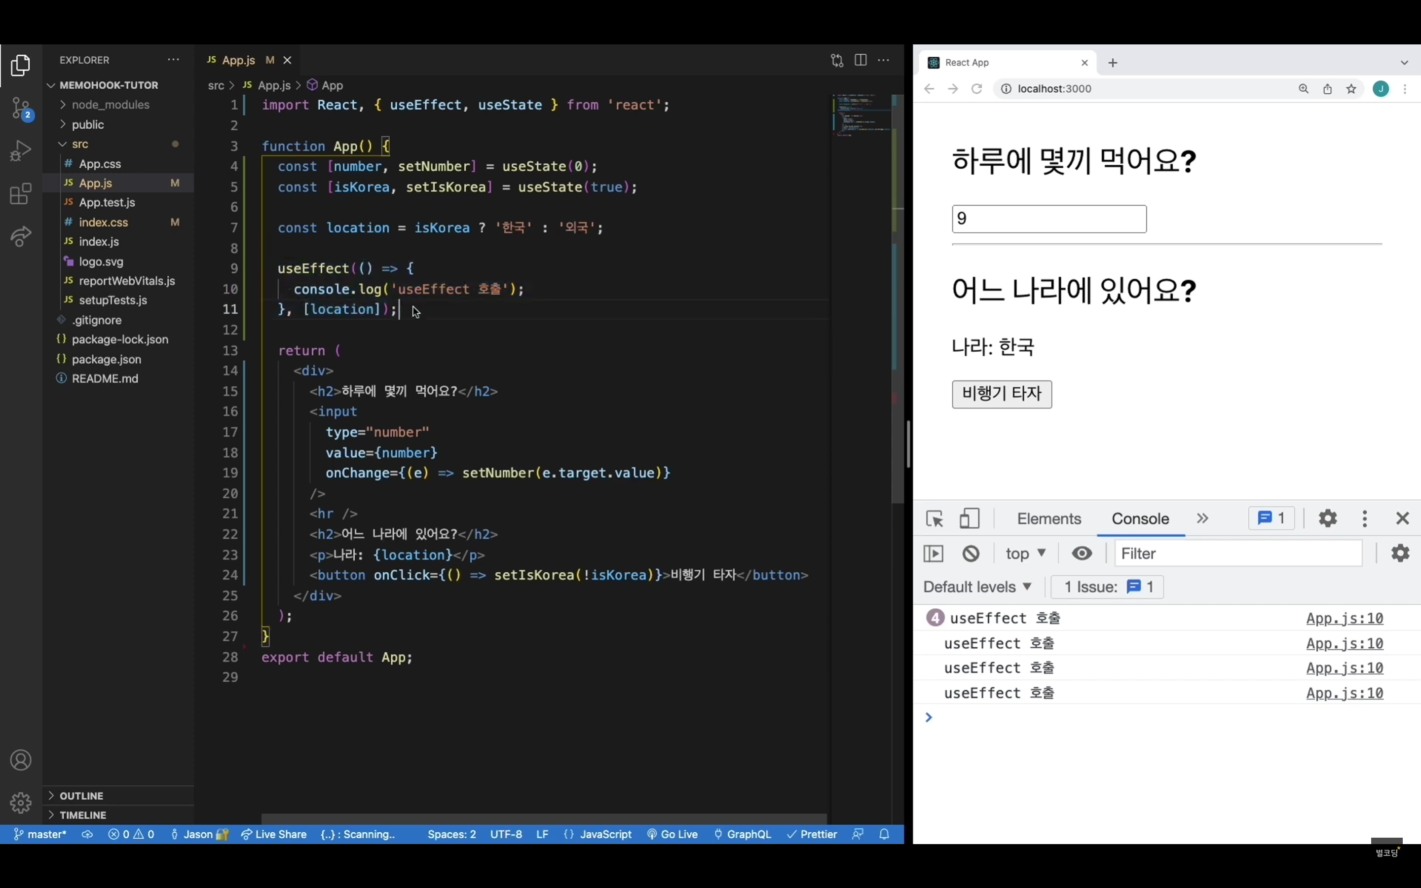Expand the OUTLINE section

(81, 796)
